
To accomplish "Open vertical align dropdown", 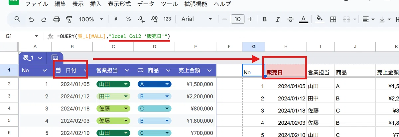I will (385, 19).
